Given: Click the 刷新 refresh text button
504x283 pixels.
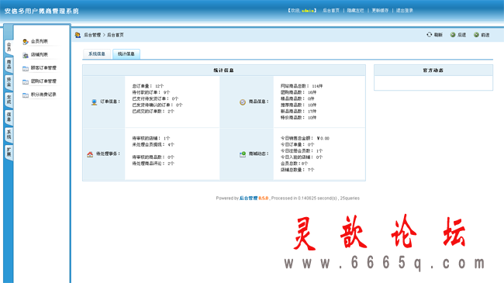Looking at the screenshot, I should (438, 35).
